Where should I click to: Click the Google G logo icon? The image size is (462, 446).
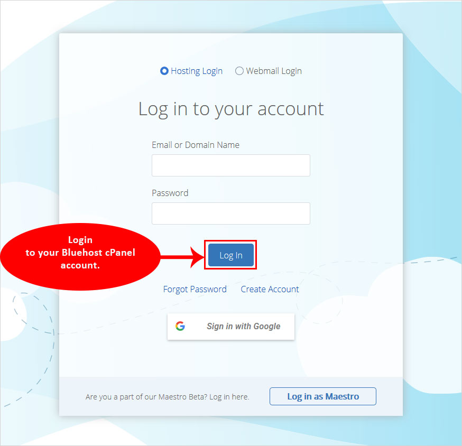[x=180, y=326]
